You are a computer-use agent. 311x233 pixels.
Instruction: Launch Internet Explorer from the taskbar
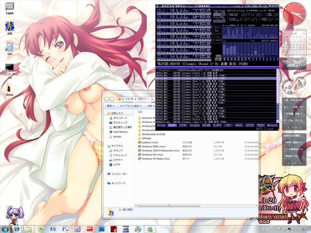tap(17, 229)
